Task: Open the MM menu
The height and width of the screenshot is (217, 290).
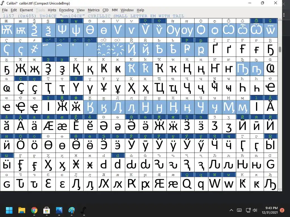Action: coord(115,10)
